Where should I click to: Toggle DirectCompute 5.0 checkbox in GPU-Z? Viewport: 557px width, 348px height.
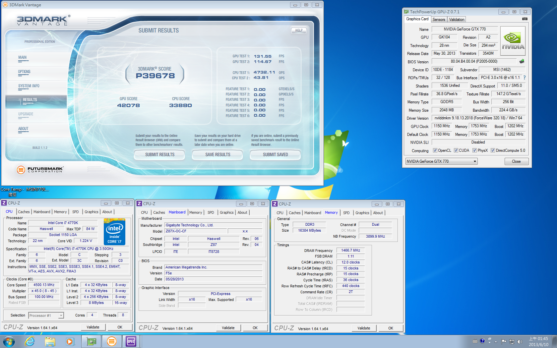click(x=493, y=150)
